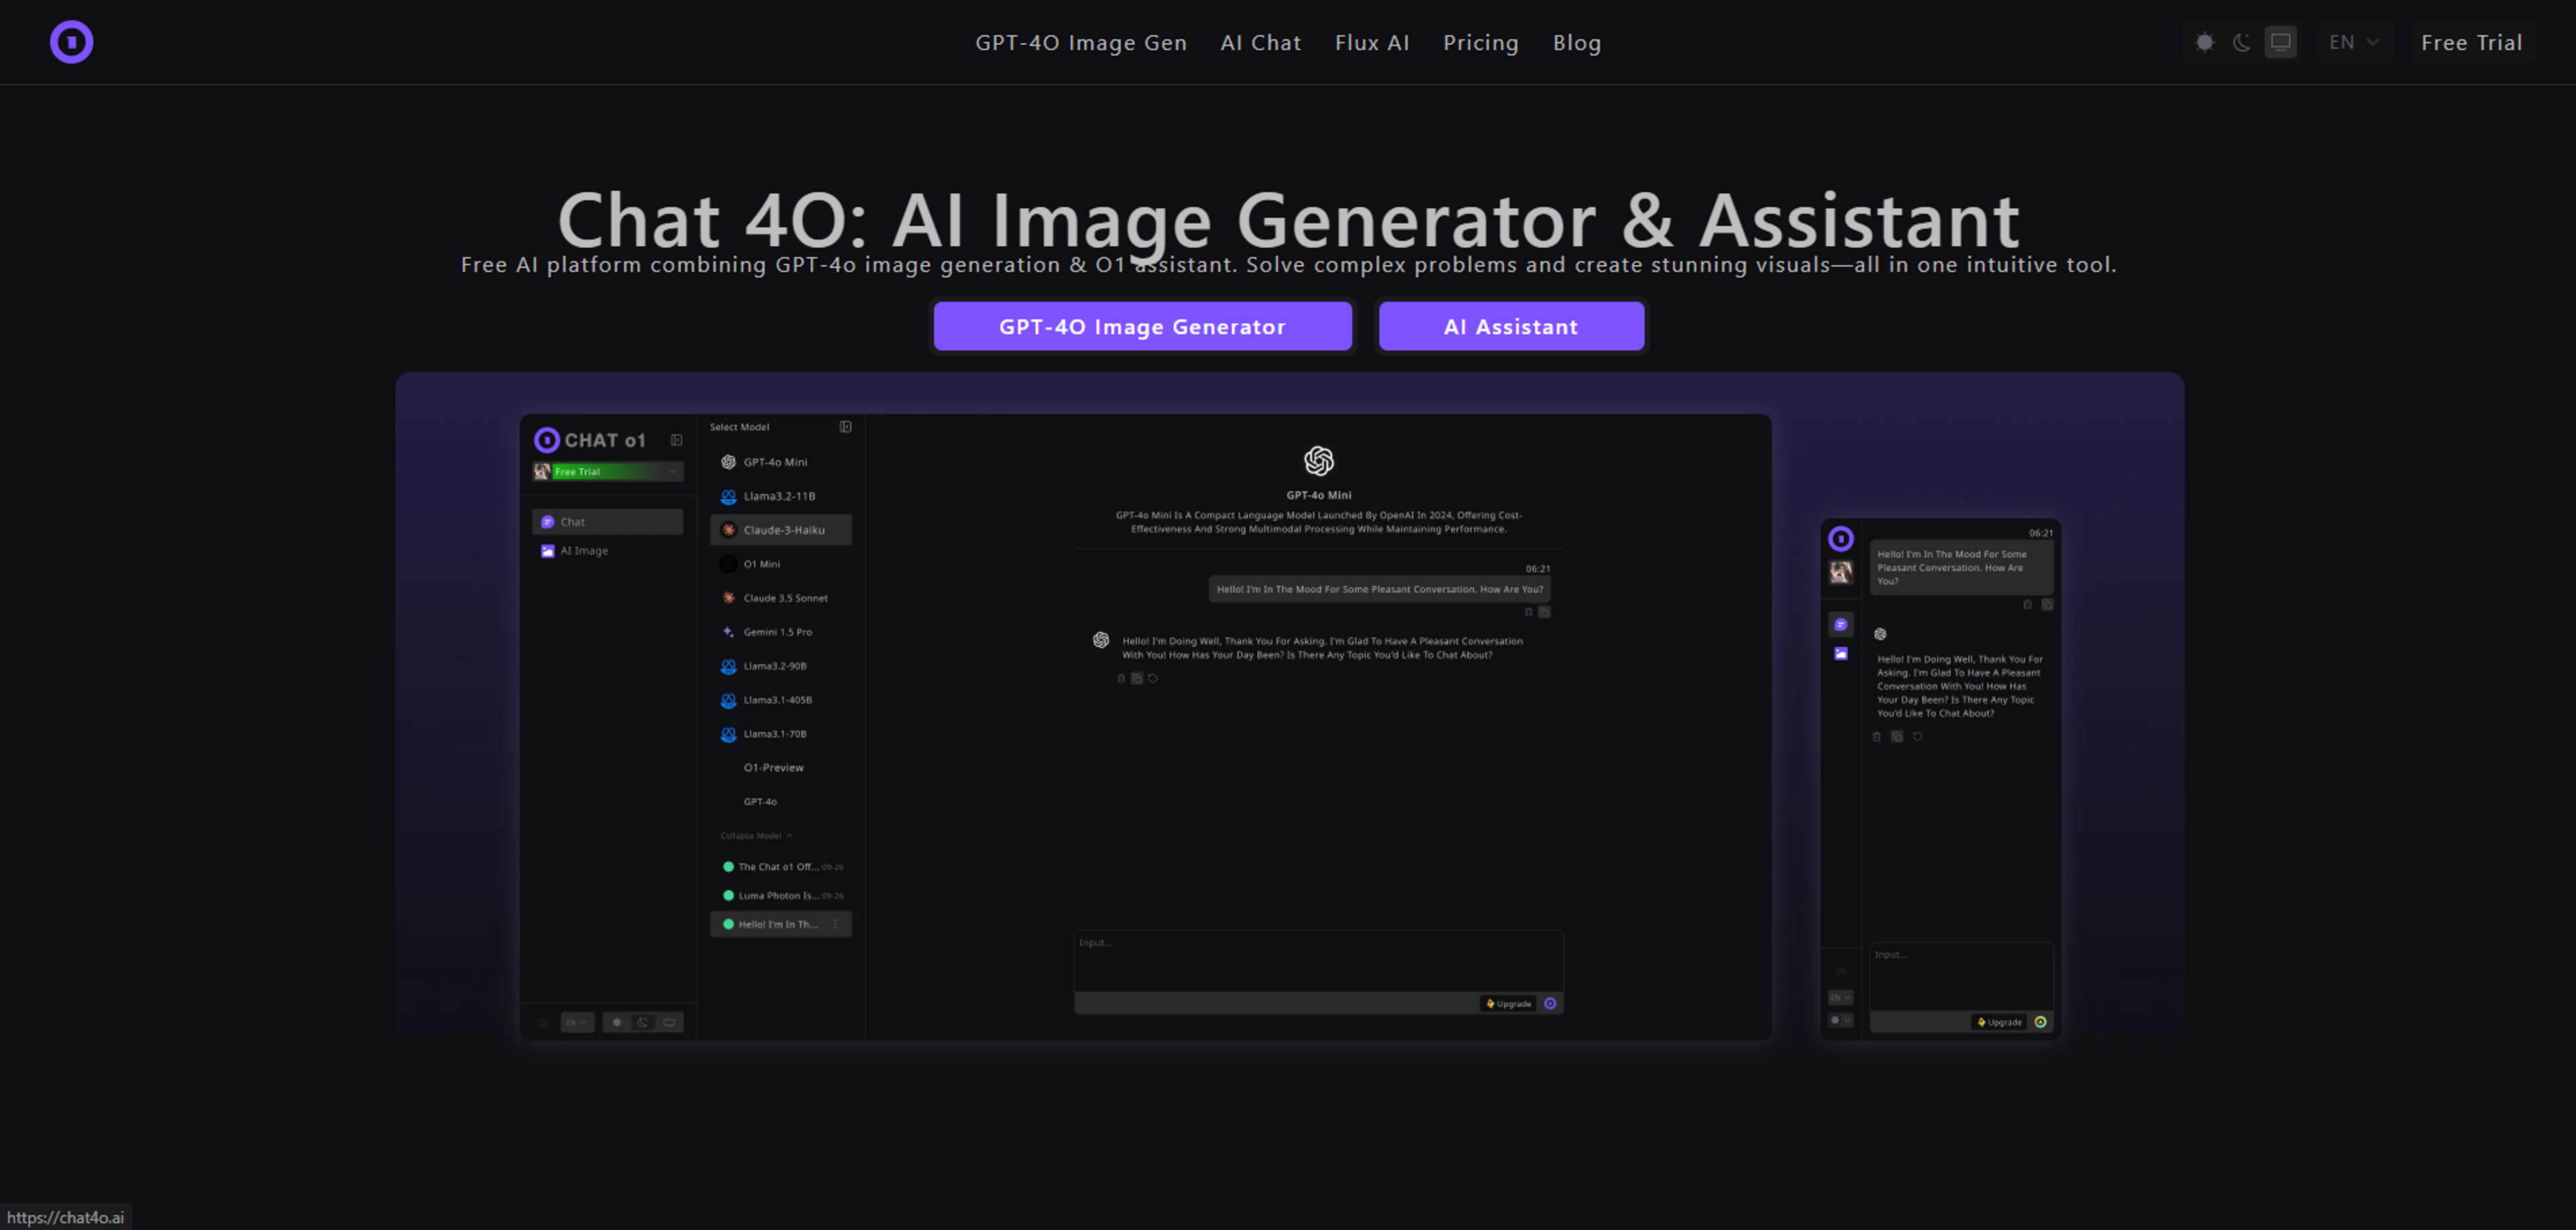Select O1-Preview in the model list

[x=781, y=768]
